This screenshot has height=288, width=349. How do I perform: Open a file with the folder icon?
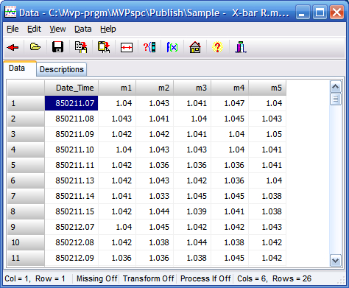35,46
